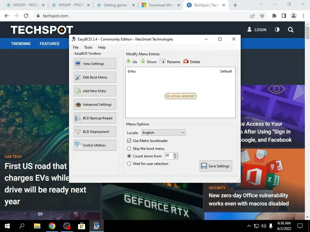Open the Help menu in EasyBCD
Image resolution: width=310 pixels, height=232 pixels.
point(102,47)
